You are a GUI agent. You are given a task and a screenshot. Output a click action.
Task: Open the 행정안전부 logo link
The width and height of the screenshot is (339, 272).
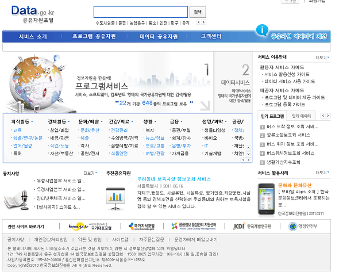[303, 227]
